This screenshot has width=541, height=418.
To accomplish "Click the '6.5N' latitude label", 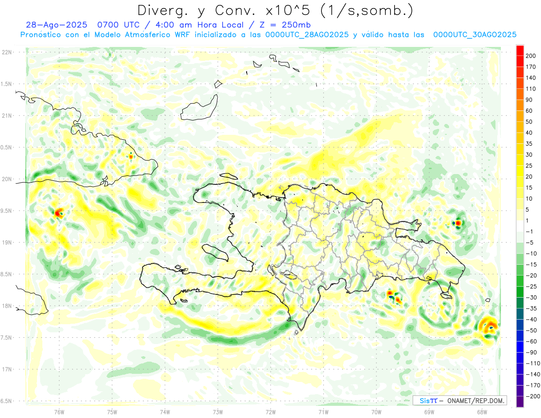I will [x=7, y=401].
